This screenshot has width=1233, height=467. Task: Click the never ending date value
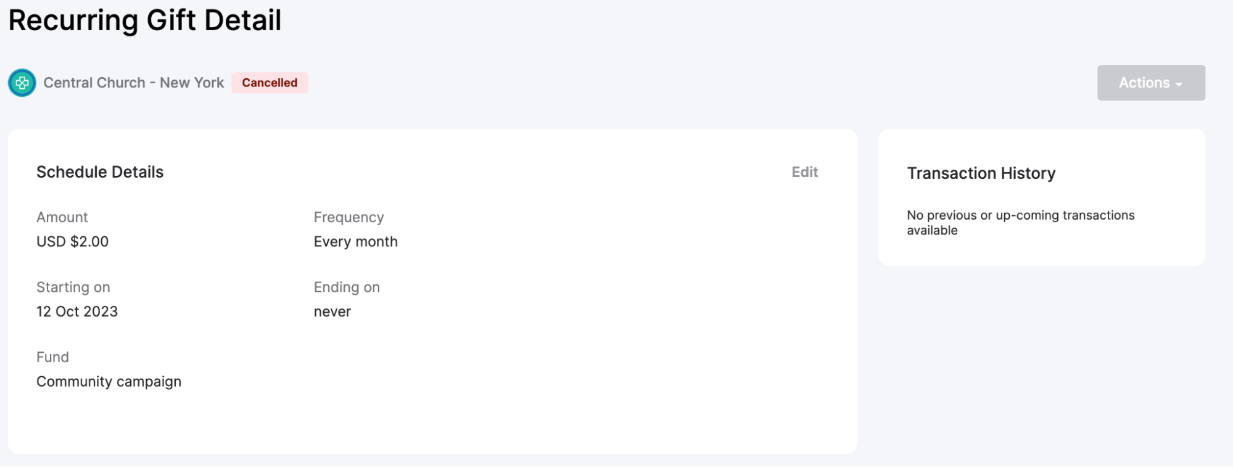pos(332,312)
